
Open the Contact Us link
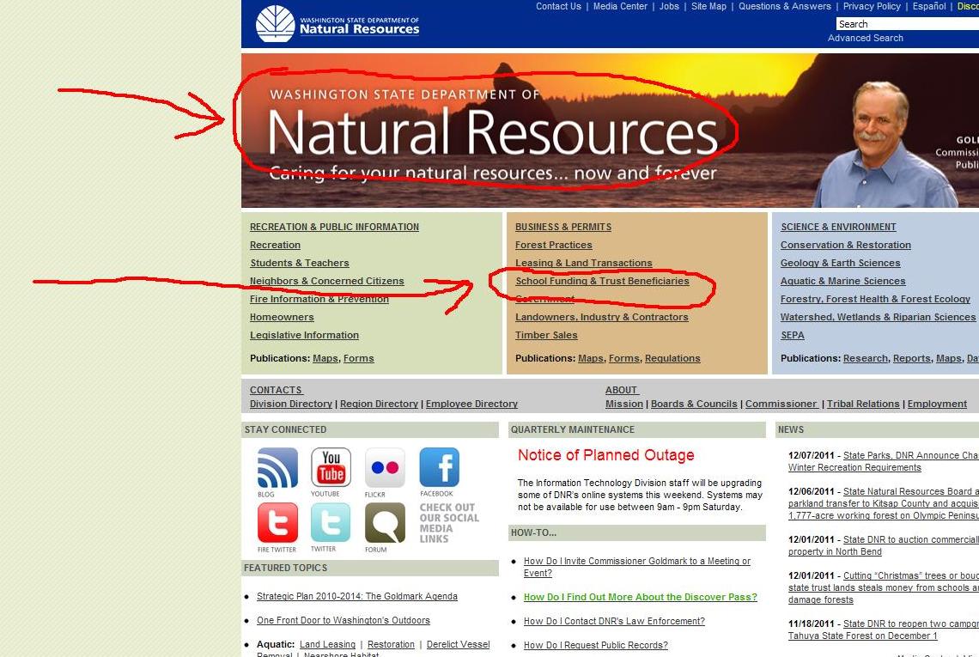click(558, 6)
